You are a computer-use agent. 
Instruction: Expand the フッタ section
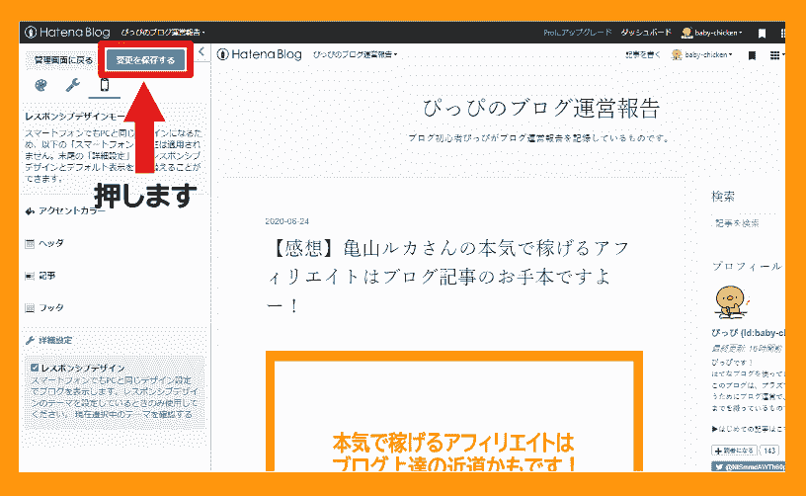click(44, 307)
